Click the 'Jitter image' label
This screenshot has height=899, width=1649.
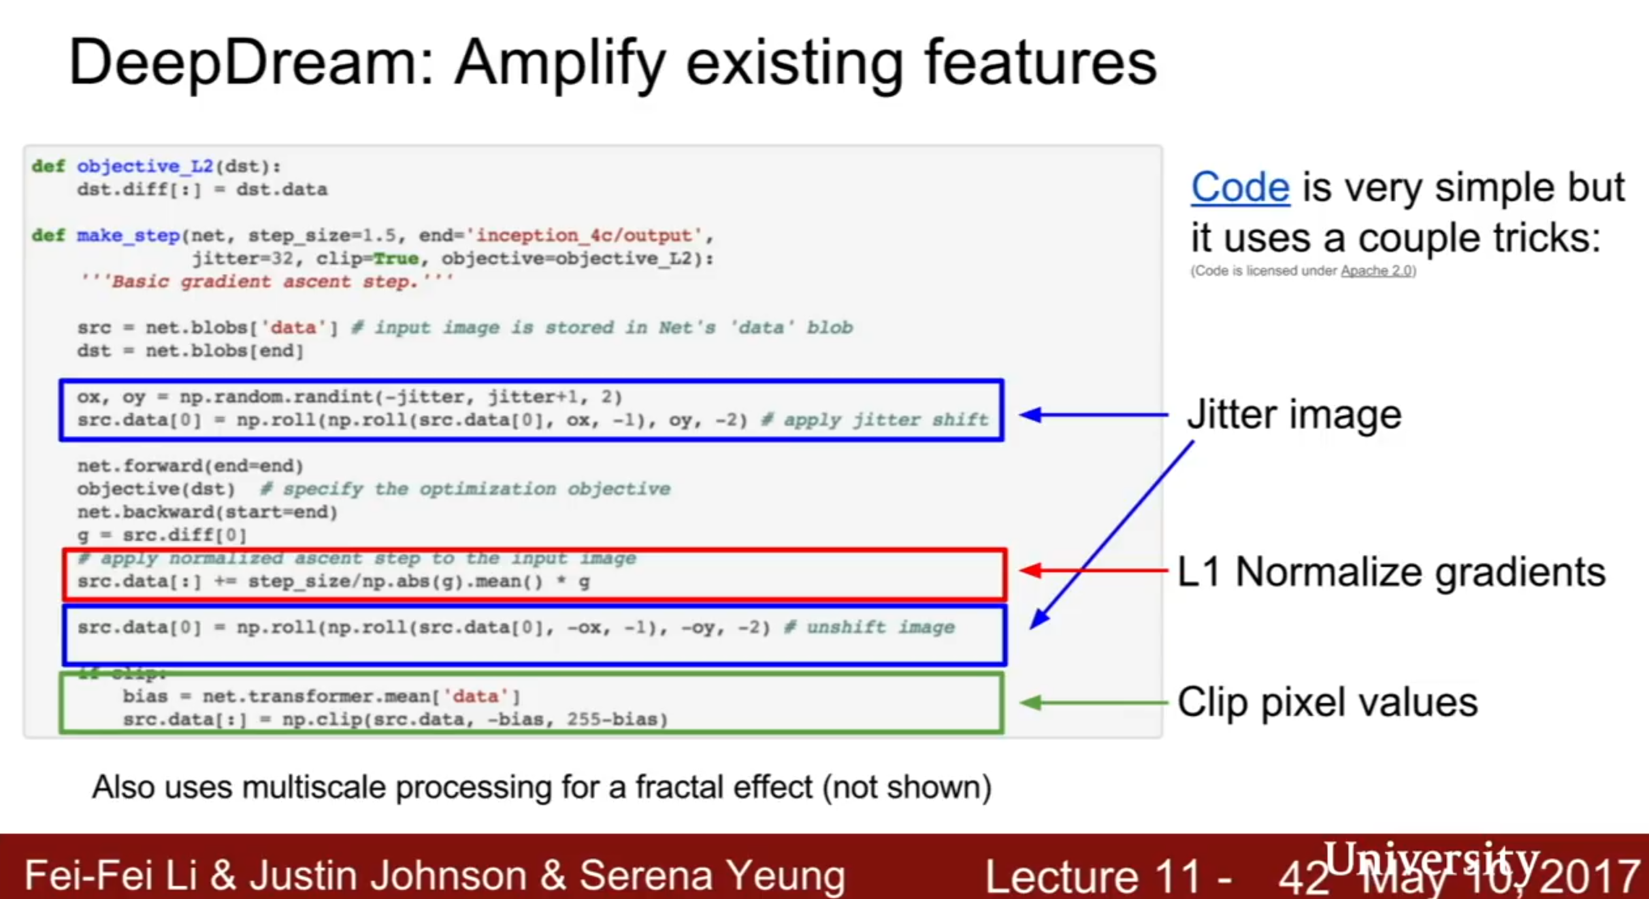point(1294,414)
